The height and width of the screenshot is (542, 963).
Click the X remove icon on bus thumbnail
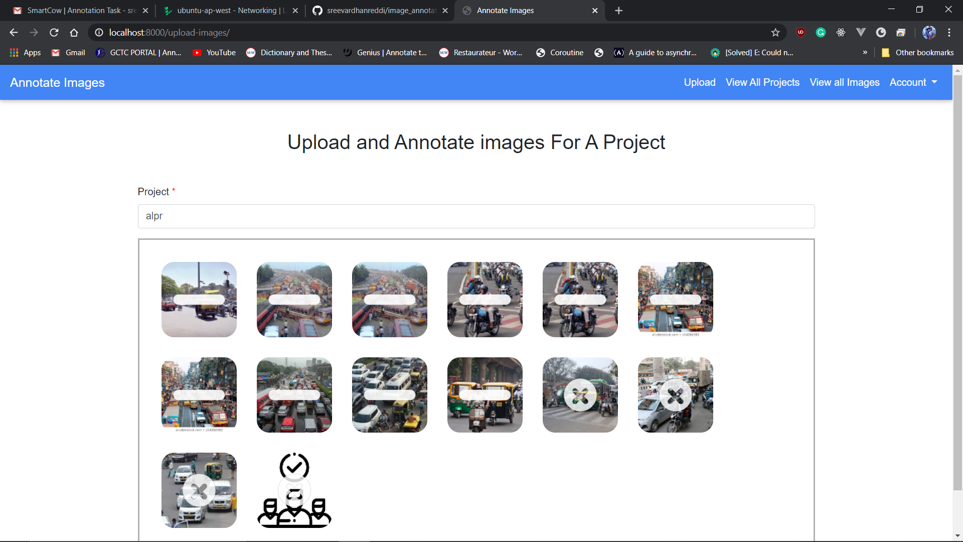(580, 395)
